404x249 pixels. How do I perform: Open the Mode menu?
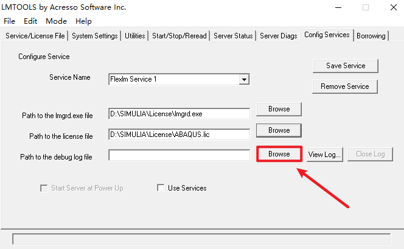coord(56,21)
